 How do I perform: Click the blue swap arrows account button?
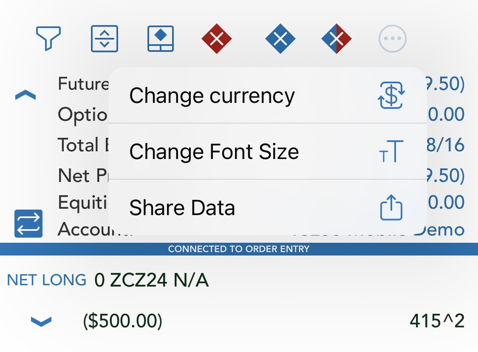(28, 224)
